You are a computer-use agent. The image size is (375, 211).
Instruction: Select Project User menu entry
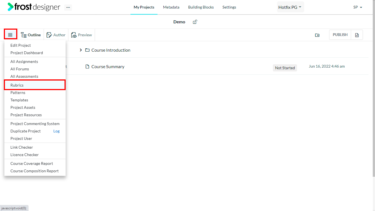pos(35,138)
